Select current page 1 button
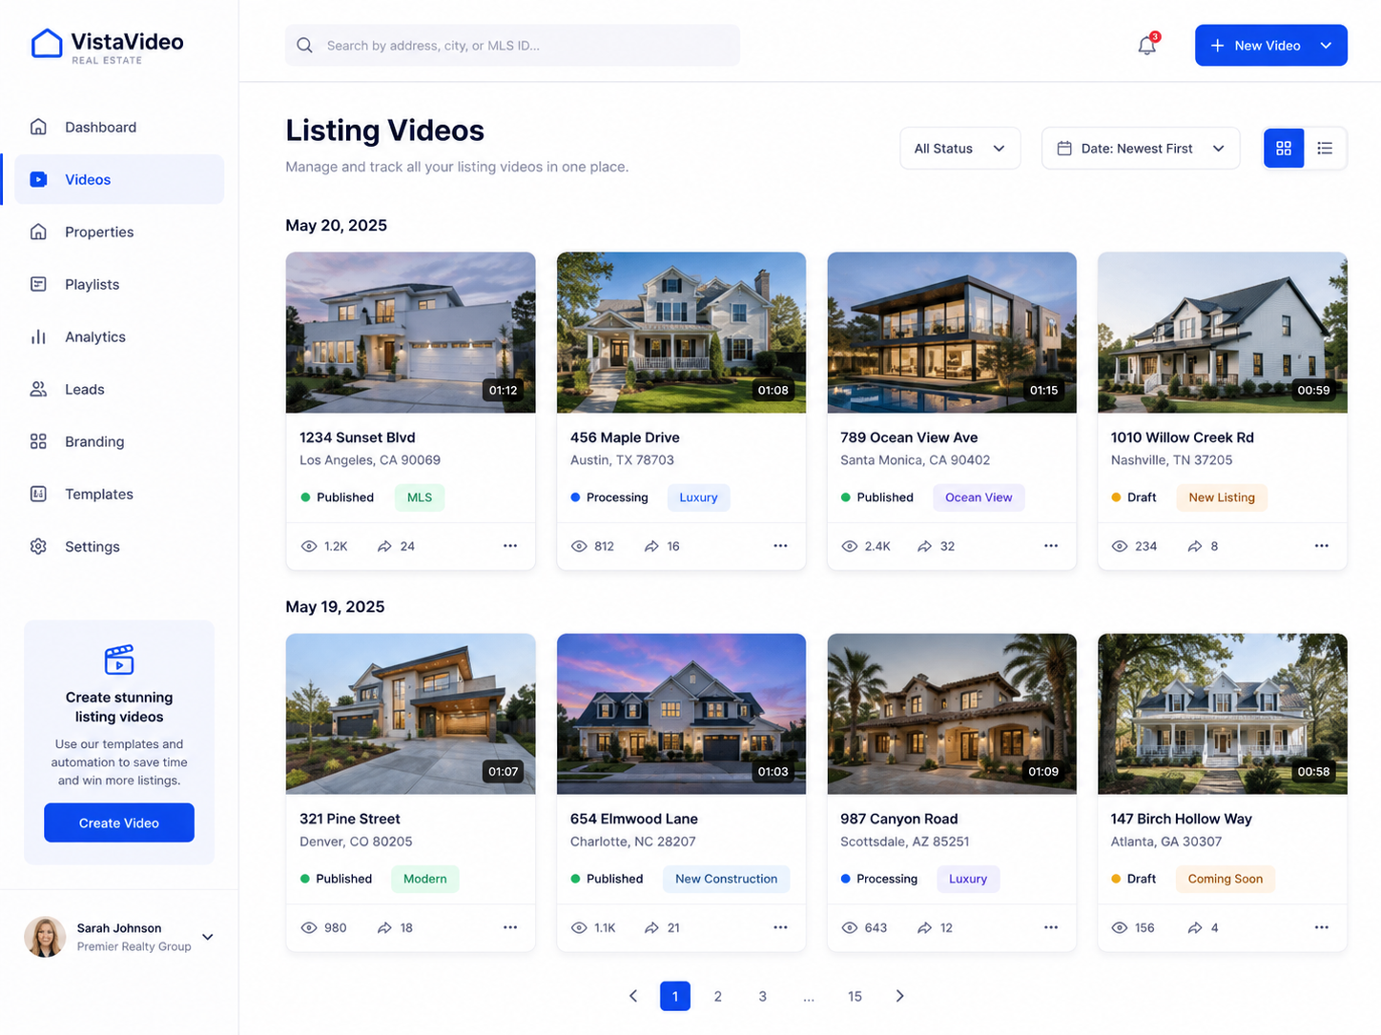Viewport: 1381px width, 1035px height. [675, 996]
